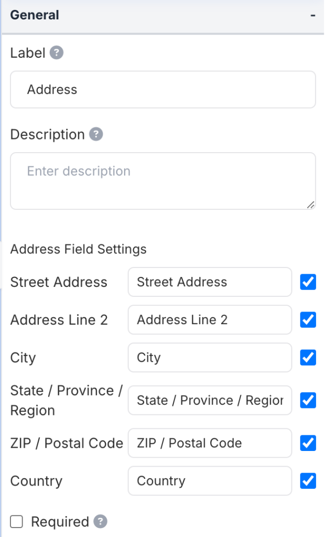
Task: Disable the Address Line 2 checkbox
Action: pos(308,320)
